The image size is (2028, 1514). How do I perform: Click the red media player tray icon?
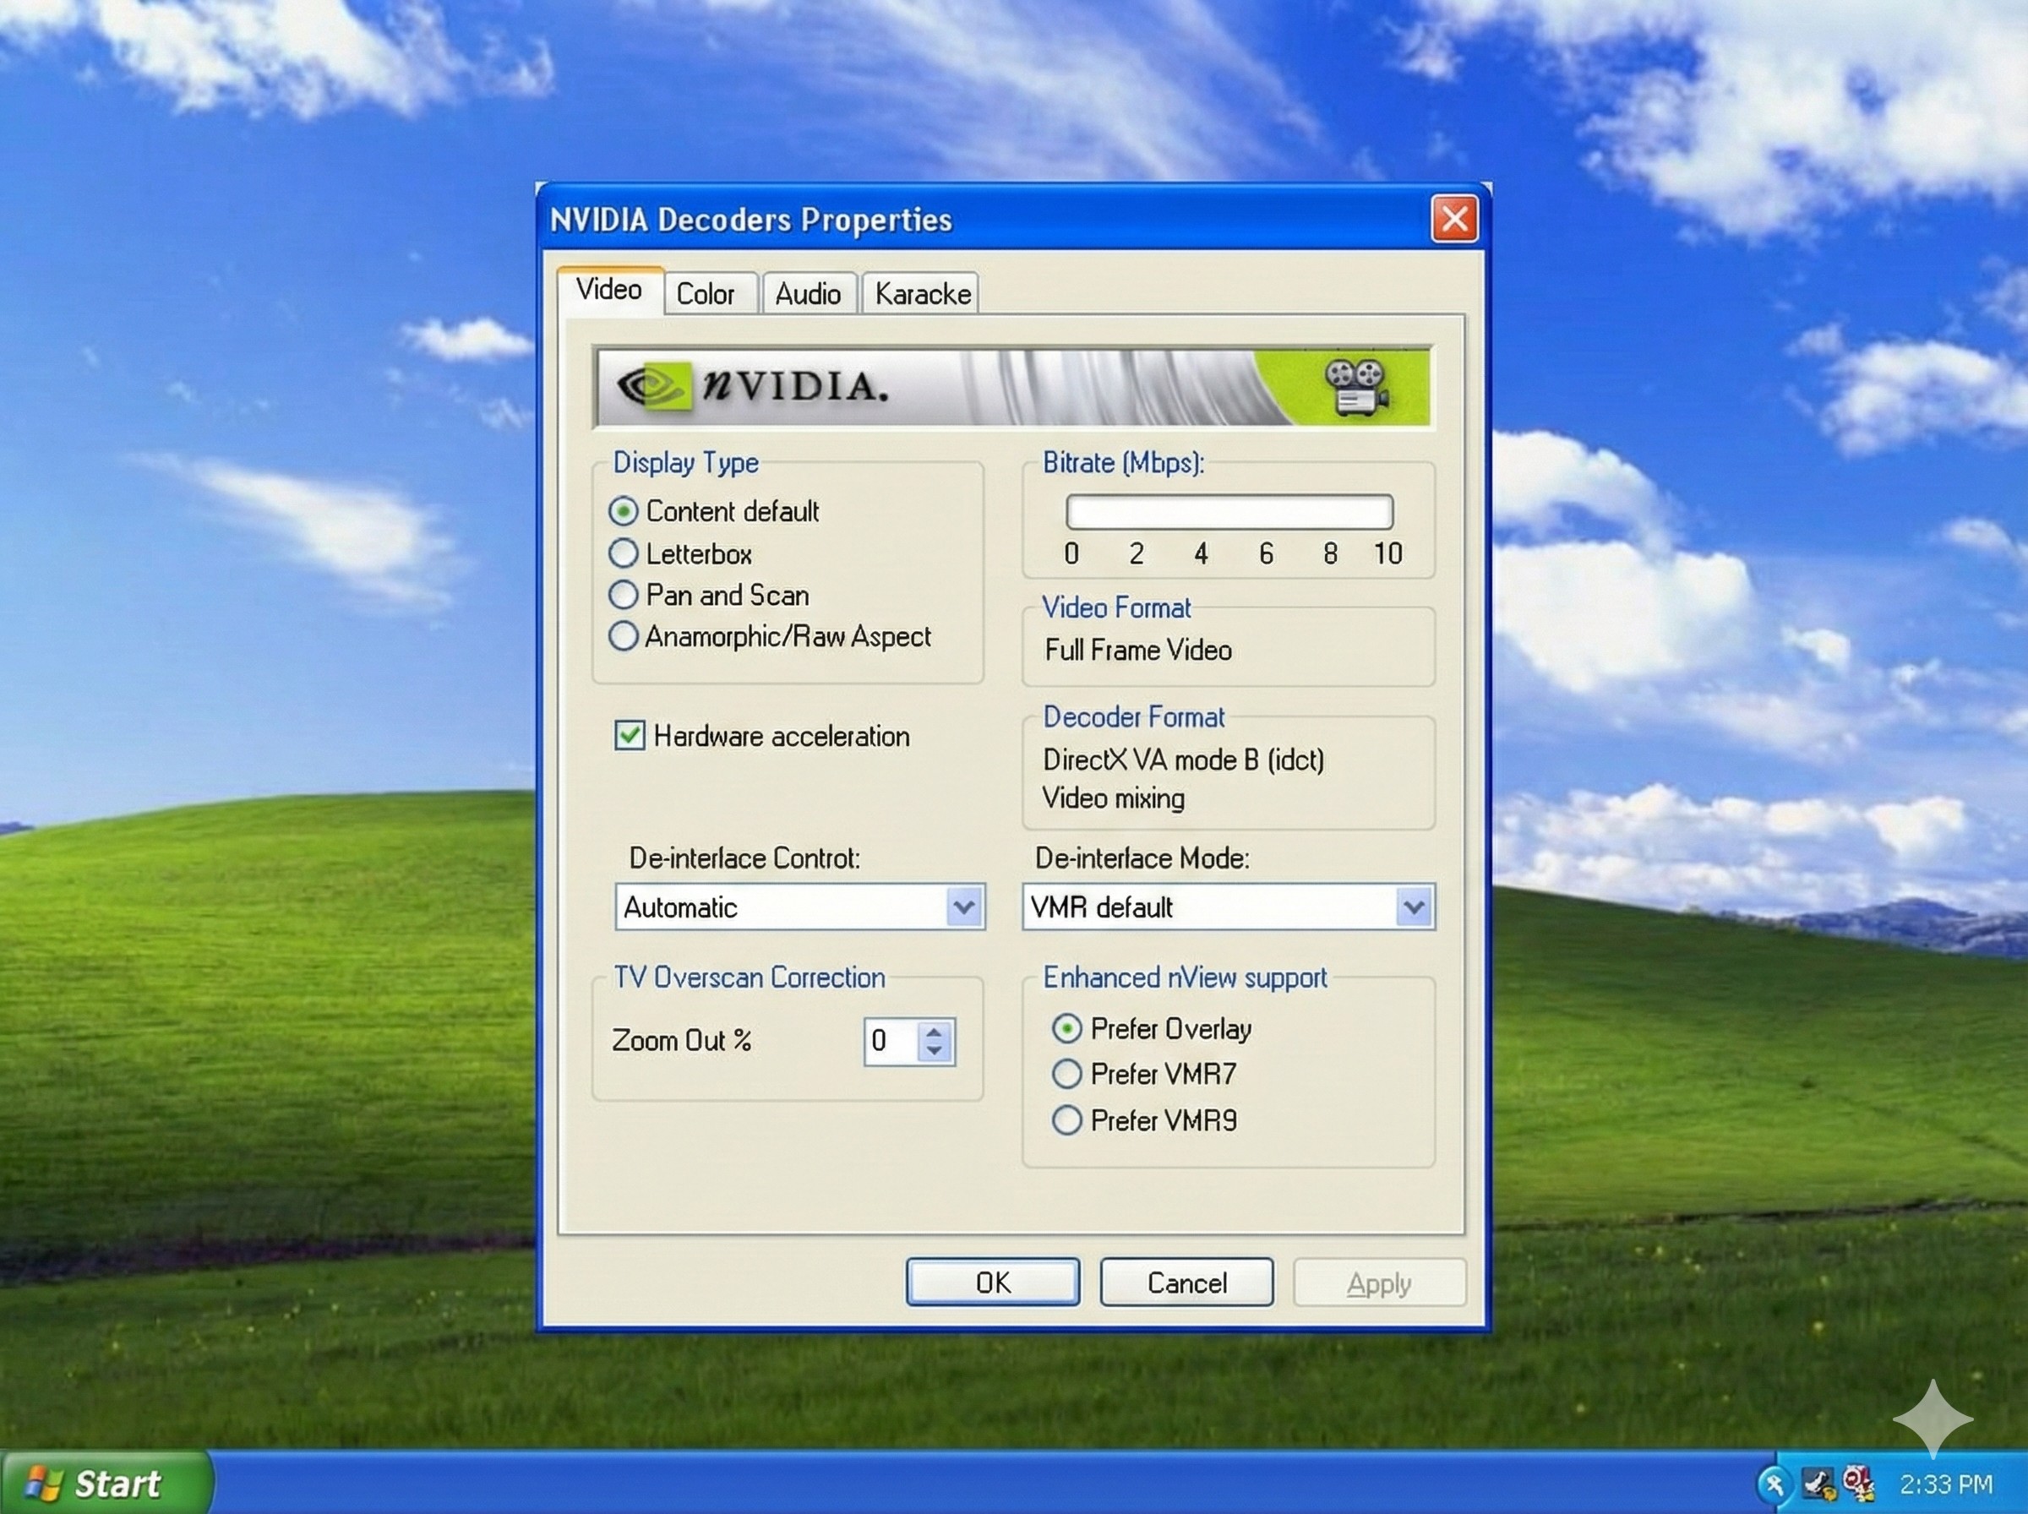click(x=1859, y=1483)
